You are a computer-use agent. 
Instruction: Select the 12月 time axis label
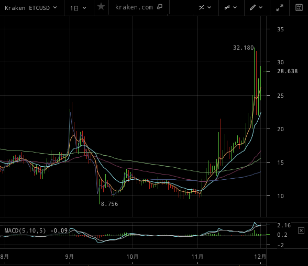[260, 257]
